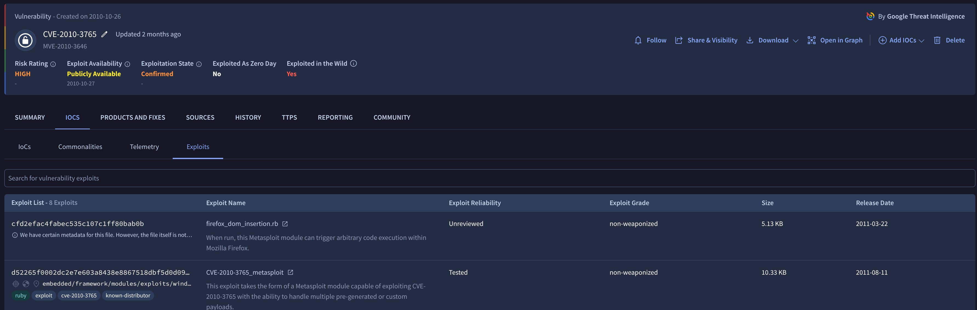
Task: Show info tooltip for Exploit Availability
Action: [x=127, y=64]
